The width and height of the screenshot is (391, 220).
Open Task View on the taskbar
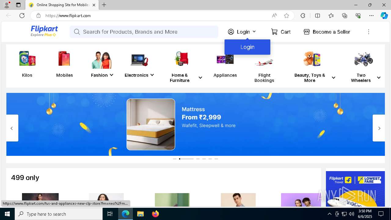pos(110,214)
